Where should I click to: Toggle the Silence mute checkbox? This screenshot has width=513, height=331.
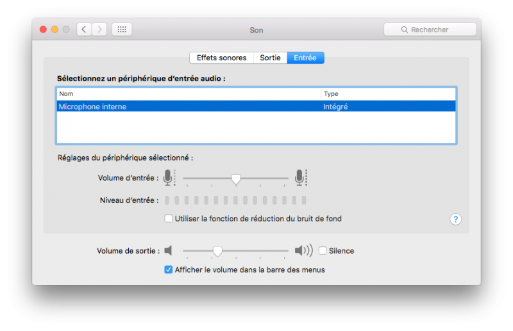(323, 250)
